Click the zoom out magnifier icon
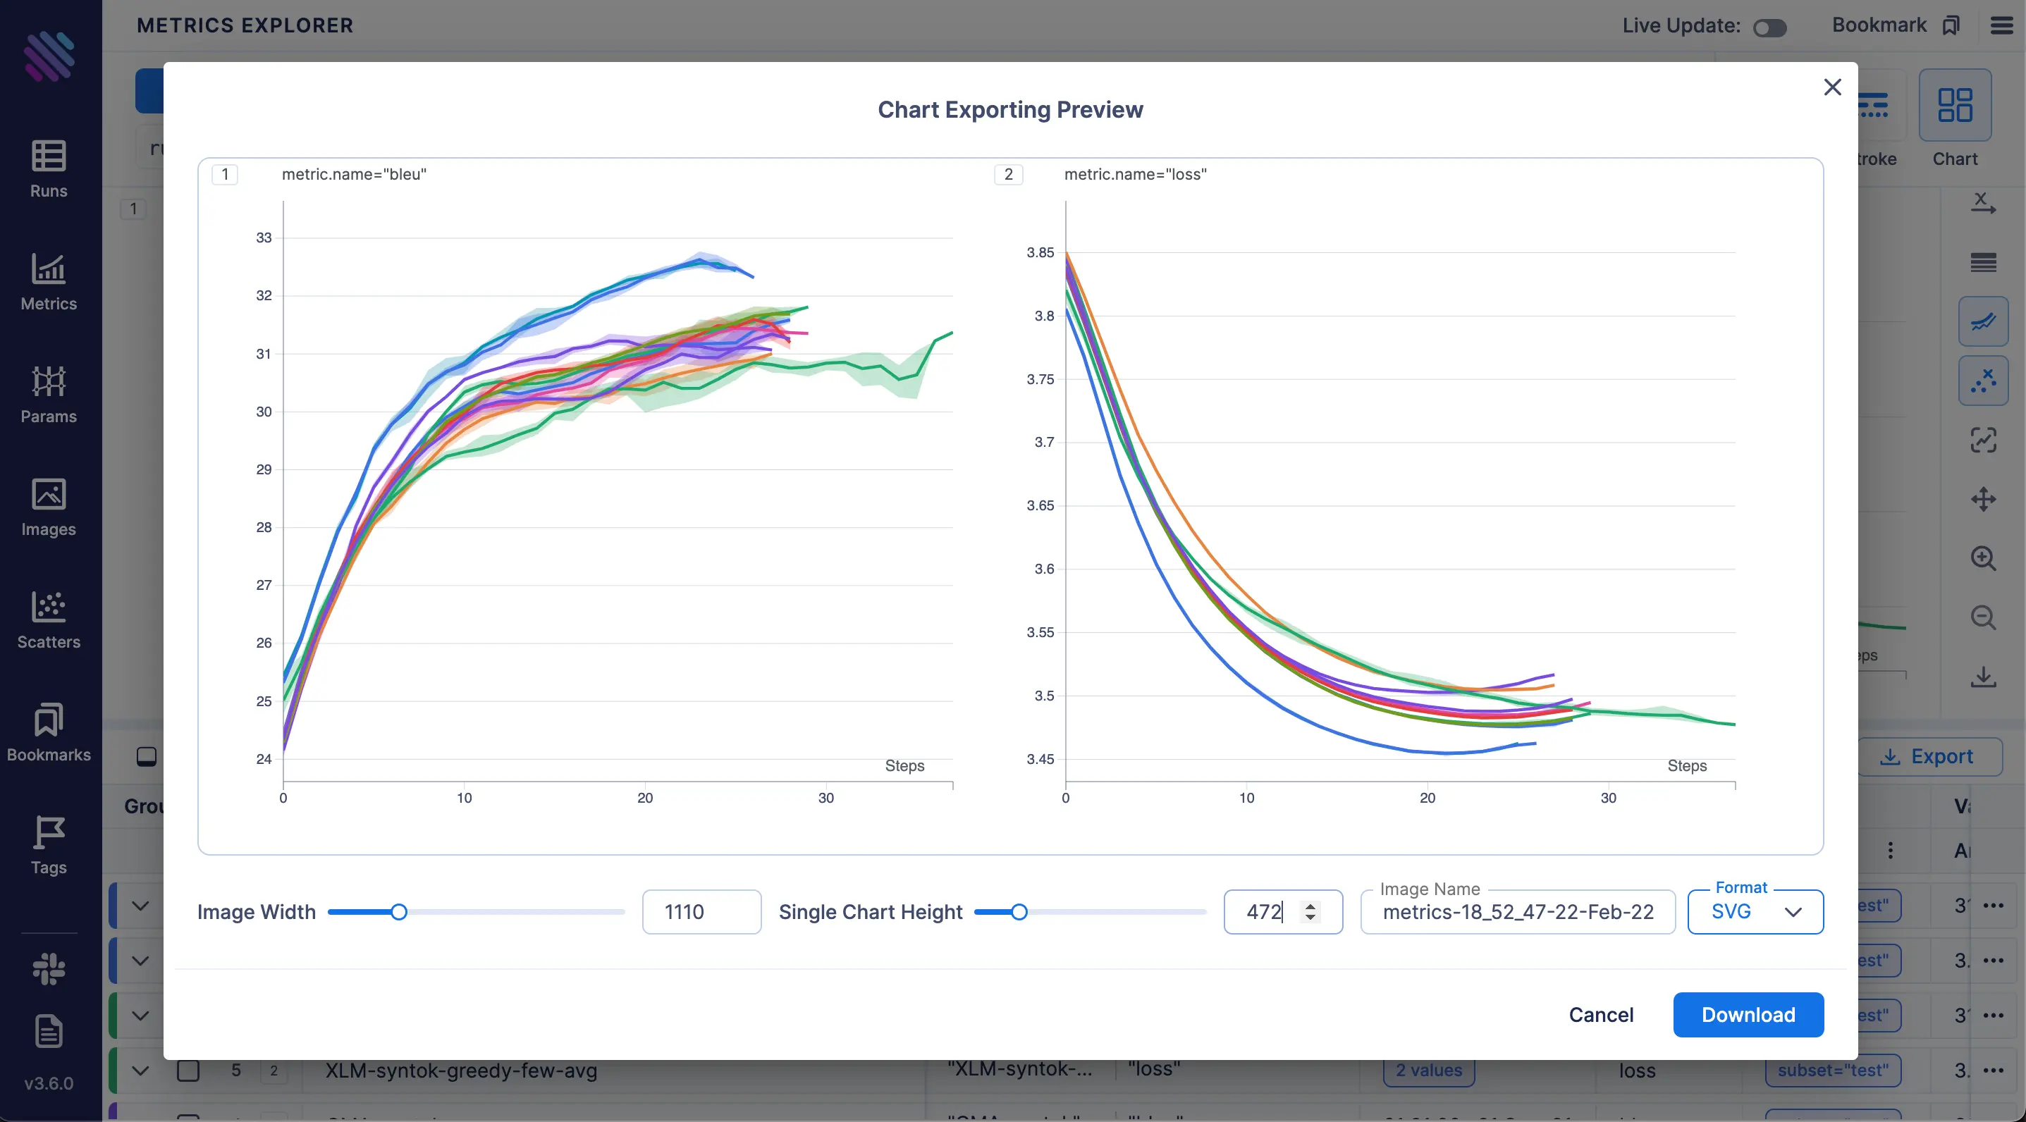2026x1122 pixels. coord(1984,617)
